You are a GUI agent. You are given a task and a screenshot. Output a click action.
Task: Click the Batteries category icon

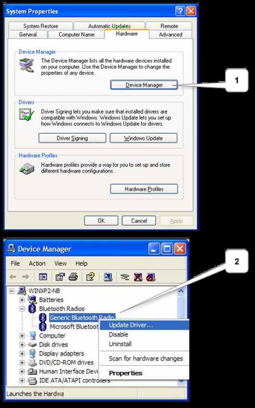pos(32,300)
